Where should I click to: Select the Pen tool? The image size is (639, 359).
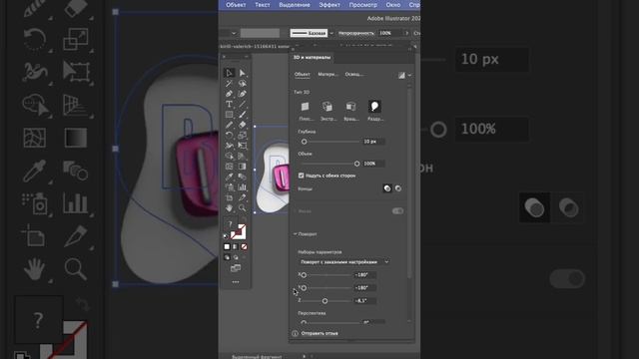(x=229, y=94)
